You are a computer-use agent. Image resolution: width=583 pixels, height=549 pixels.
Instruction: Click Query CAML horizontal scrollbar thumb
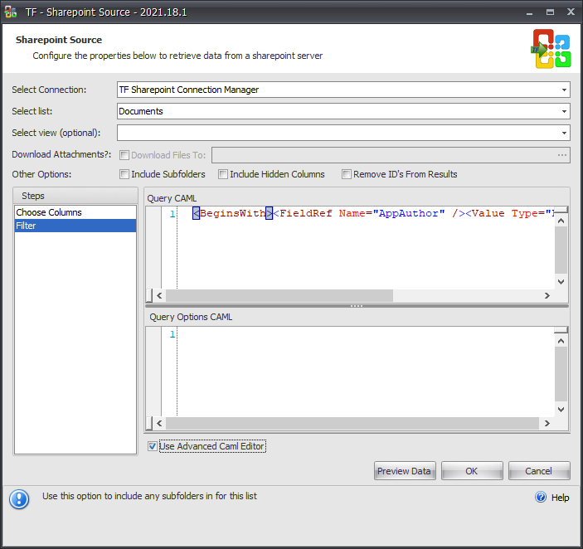279,295
